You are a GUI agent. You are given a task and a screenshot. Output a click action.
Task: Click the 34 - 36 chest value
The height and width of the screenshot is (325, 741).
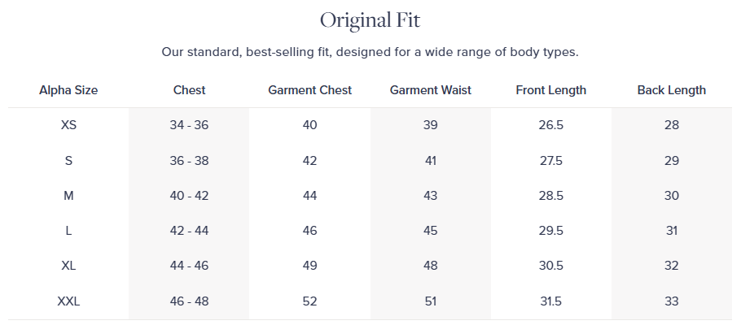point(189,125)
